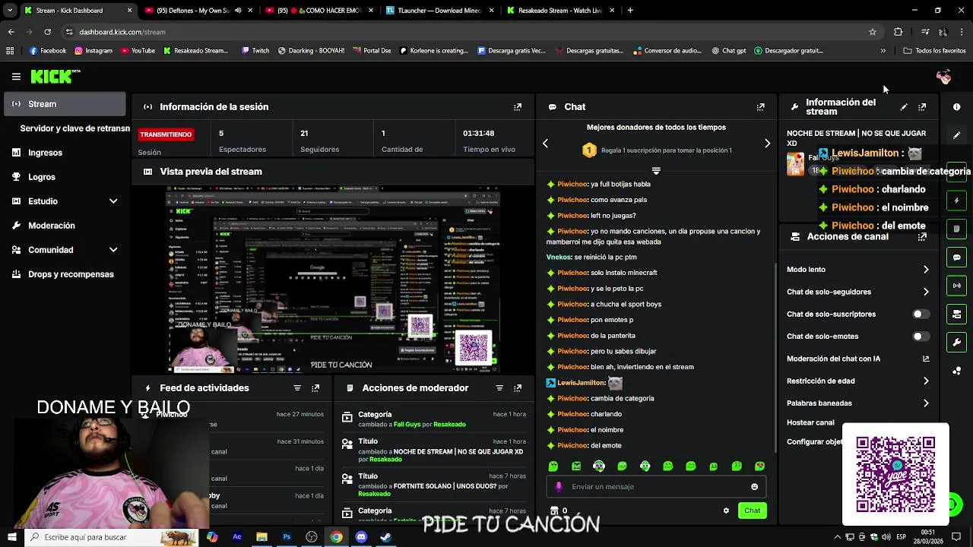This screenshot has height=547, width=973.
Task: Open Moderación in the sidebar
Action: click(x=65, y=226)
